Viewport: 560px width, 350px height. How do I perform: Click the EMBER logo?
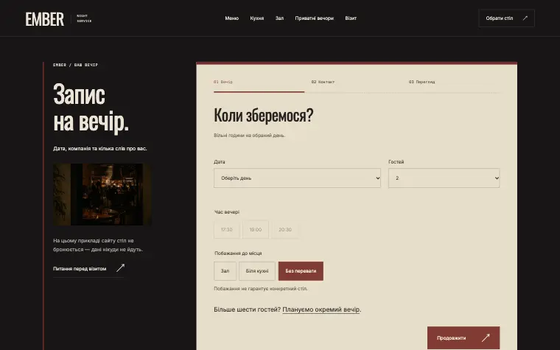coord(45,19)
